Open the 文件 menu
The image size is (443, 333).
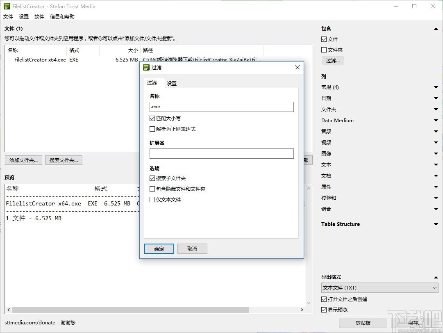(x=8, y=17)
